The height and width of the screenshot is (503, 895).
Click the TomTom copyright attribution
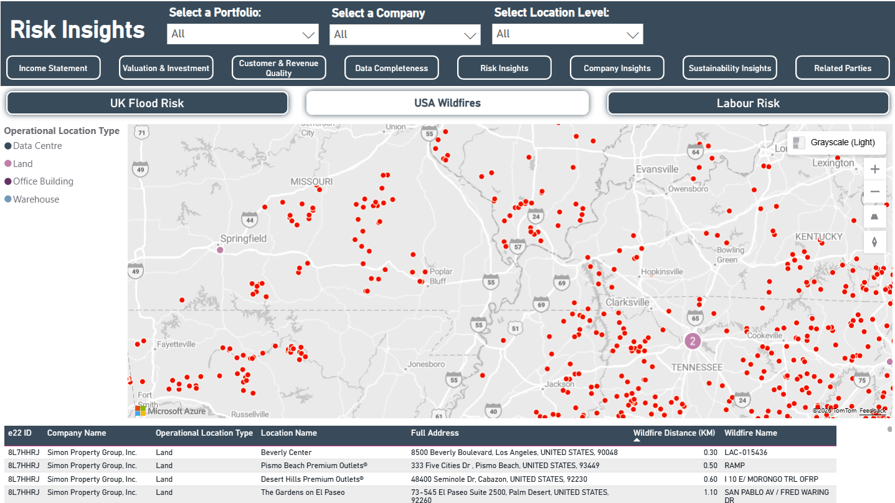click(835, 411)
